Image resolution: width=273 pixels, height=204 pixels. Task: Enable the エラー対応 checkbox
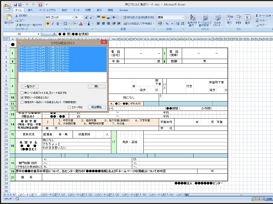point(70,108)
